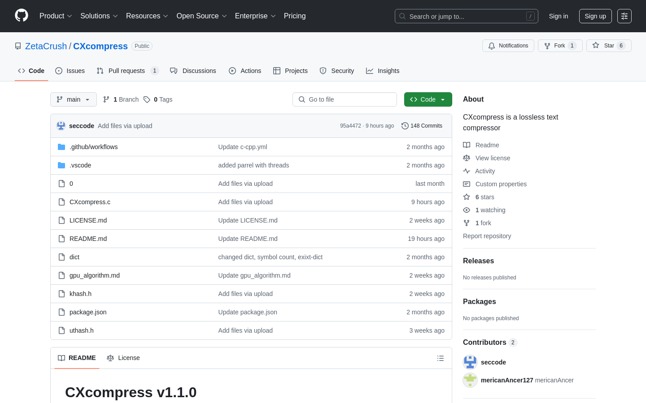Viewport: 646px width, 403px height.
Task: Click View license in About
Action: pos(487,158)
